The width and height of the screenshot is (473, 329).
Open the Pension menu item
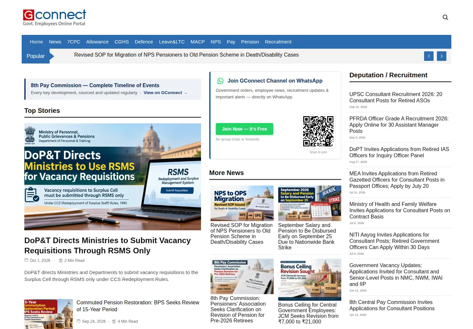250,42
